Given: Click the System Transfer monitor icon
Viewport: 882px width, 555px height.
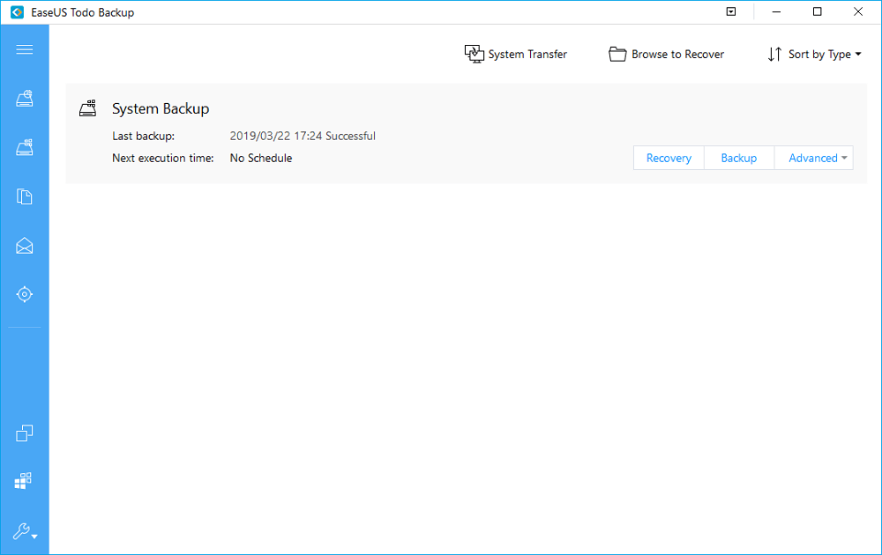Looking at the screenshot, I should (x=474, y=54).
